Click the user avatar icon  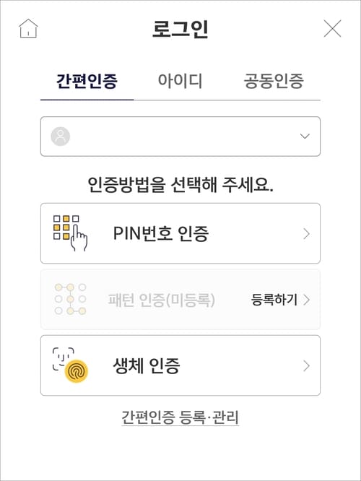61,136
